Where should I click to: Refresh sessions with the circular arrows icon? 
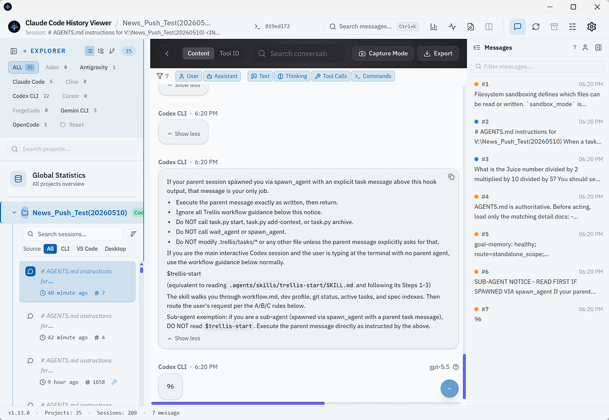pos(536,26)
